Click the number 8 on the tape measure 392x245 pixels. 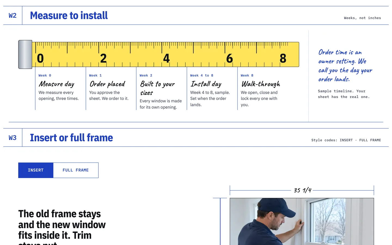283,58
